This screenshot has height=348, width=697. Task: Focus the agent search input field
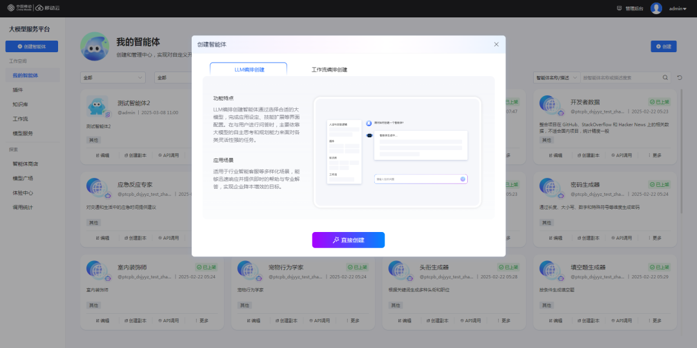click(620, 77)
